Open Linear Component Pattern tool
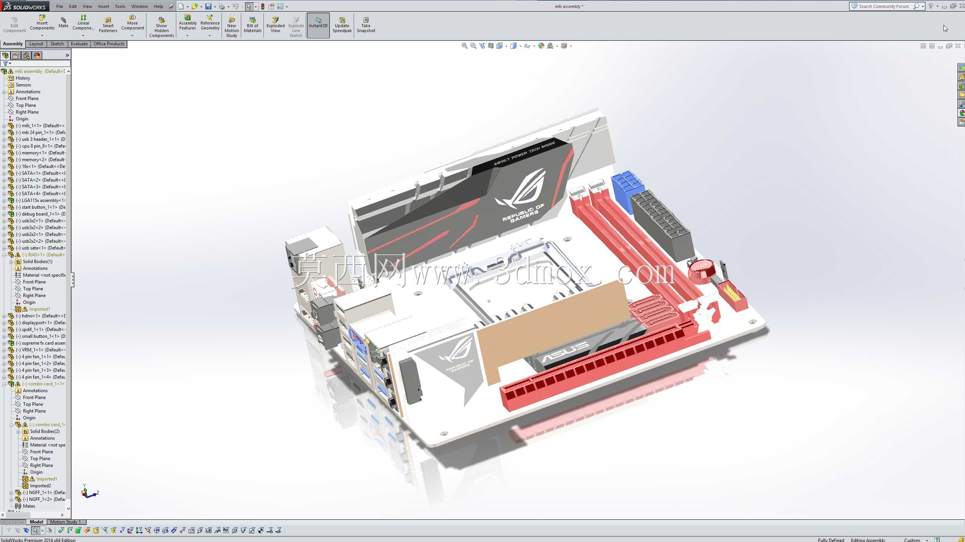 [x=83, y=23]
